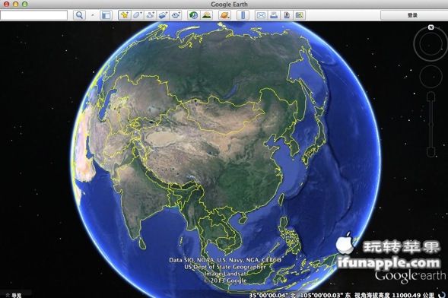Open the search history dropdown arrow
Image resolution: width=448 pixels, height=298 pixels.
click(x=93, y=15)
